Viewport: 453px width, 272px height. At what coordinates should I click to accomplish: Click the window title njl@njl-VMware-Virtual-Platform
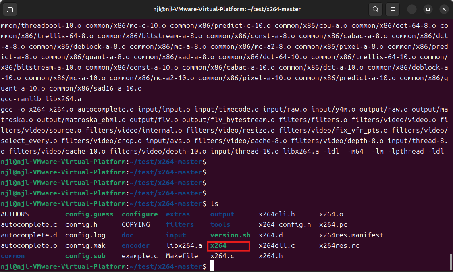pyautogui.click(x=227, y=9)
